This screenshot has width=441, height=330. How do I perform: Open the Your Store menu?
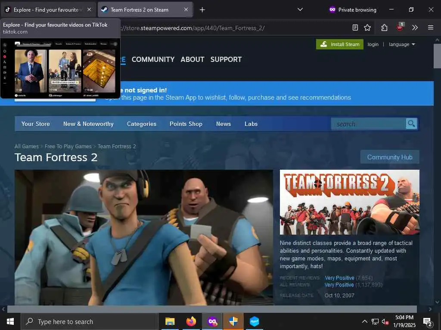[x=36, y=124]
